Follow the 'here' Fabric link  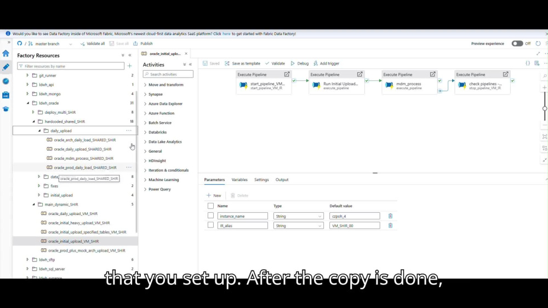tap(226, 34)
